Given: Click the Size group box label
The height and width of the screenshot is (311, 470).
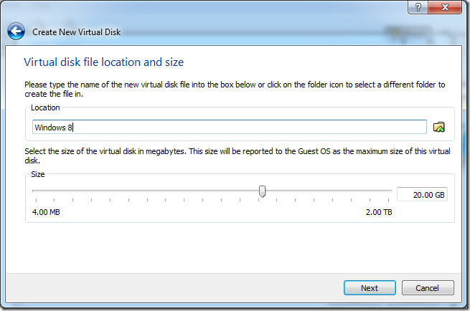Looking at the screenshot, I should [x=38, y=174].
